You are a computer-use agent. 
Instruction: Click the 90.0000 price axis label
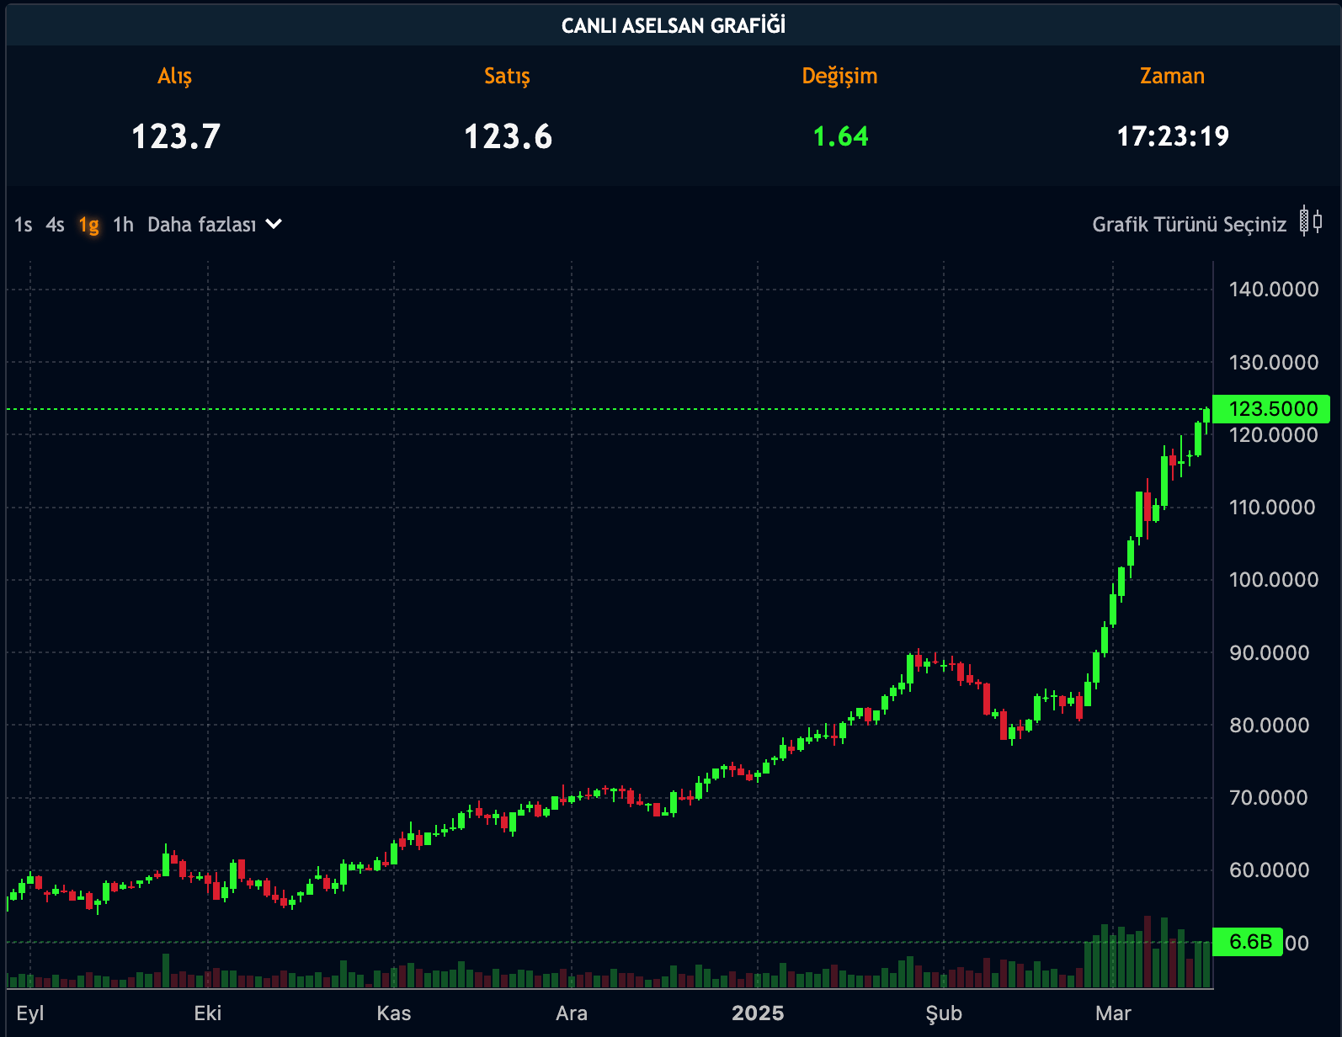tap(1270, 653)
